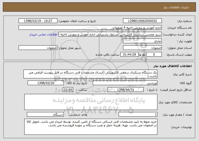Click the header جزئیات اطلاعات نیاز
The image size is (199, 141).
176,7
